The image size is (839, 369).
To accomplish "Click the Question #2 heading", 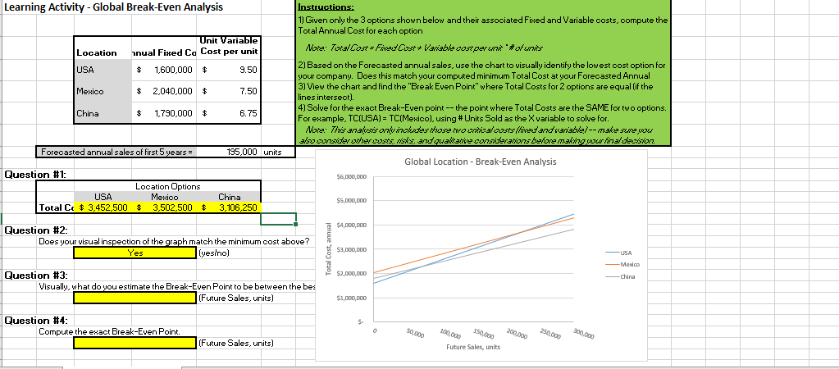I will click(x=36, y=230).
